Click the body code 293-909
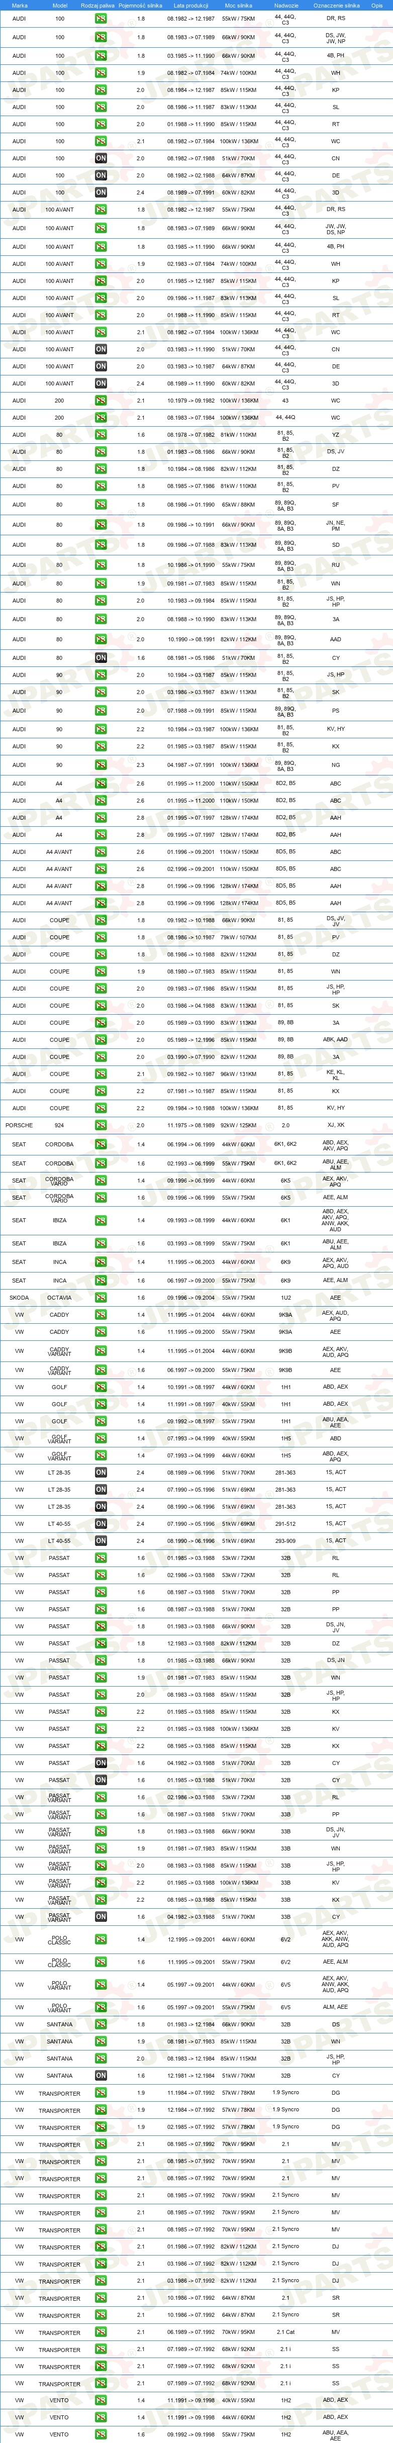The width and height of the screenshot is (393, 2443). click(x=286, y=1540)
